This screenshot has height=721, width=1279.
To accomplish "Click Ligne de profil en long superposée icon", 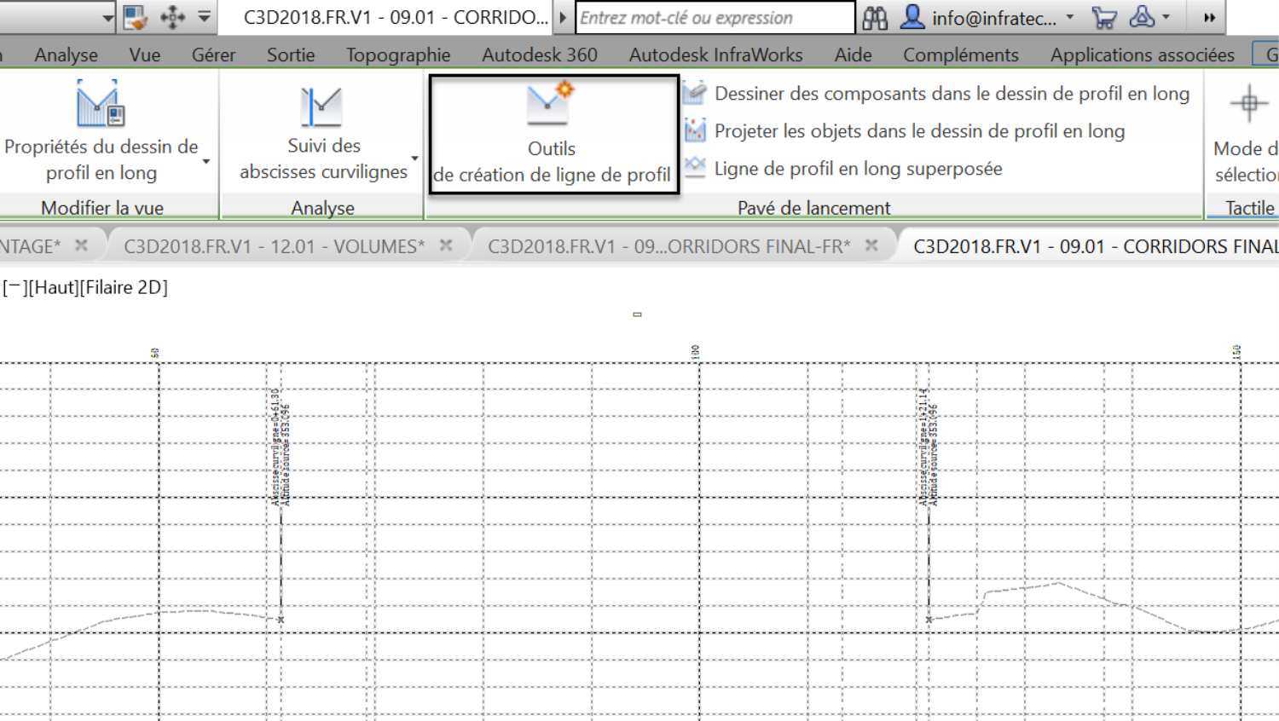I will pyautogui.click(x=695, y=167).
